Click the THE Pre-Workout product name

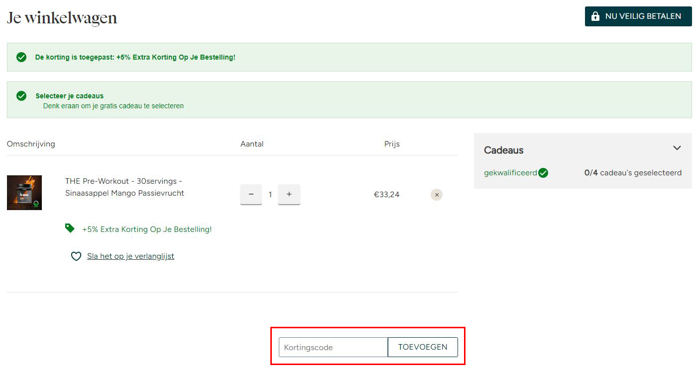pyautogui.click(x=124, y=187)
